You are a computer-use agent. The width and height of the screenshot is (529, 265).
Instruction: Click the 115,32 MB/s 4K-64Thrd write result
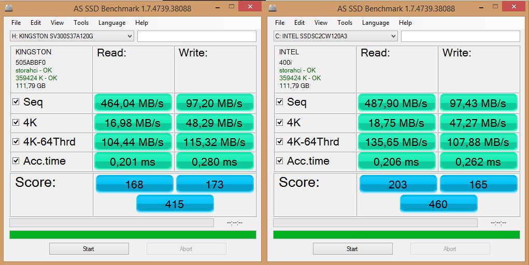(x=215, y=142)
